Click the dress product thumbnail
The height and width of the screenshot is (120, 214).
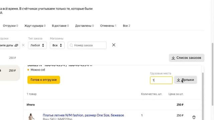tap(31, 117)
